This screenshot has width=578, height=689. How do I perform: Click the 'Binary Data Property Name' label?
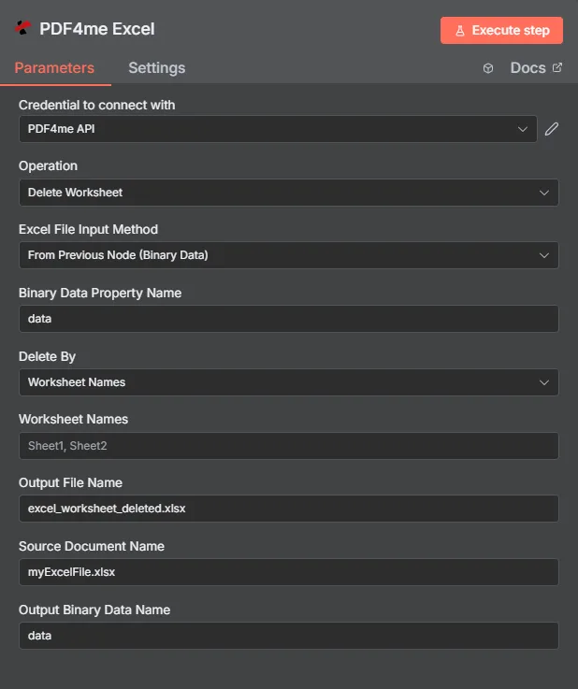pyautogui.click(x=100, y=294)
